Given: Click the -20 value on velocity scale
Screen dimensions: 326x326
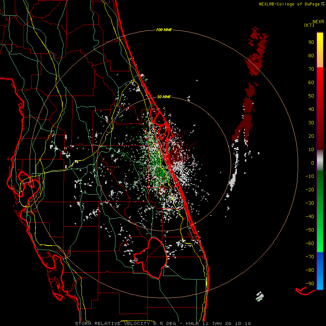Looking at the screenshot, I should (310, 189).
